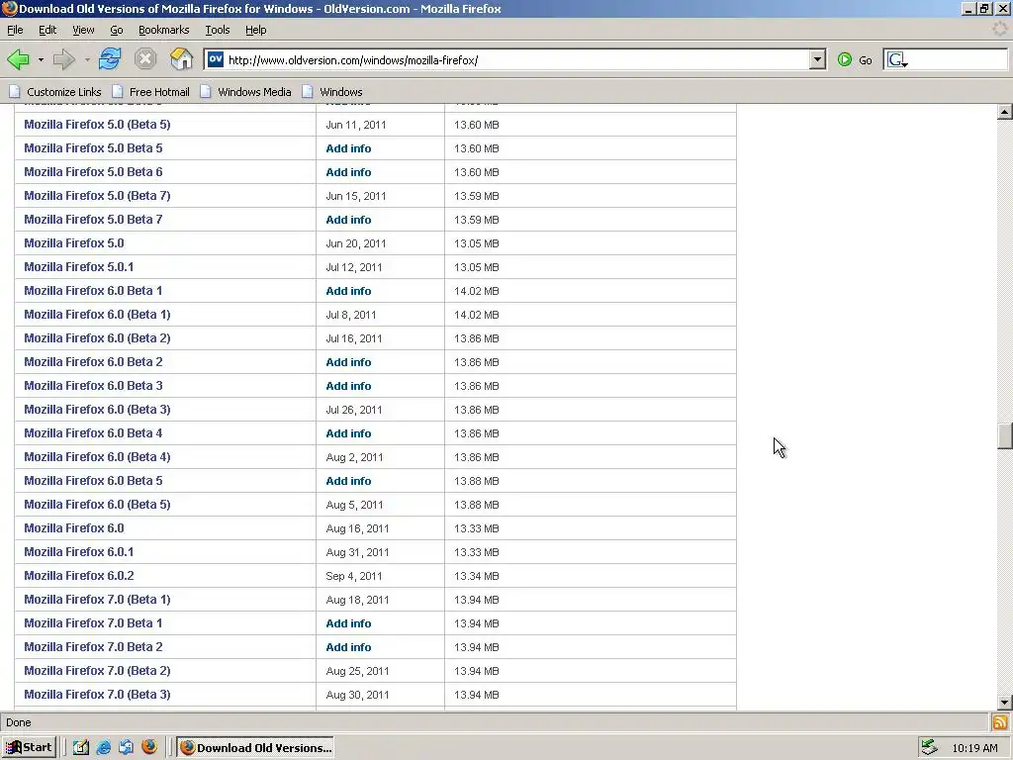Click the system tray network icon
The width and height of the screenshot is (1013, 760).
pos(929,748)
